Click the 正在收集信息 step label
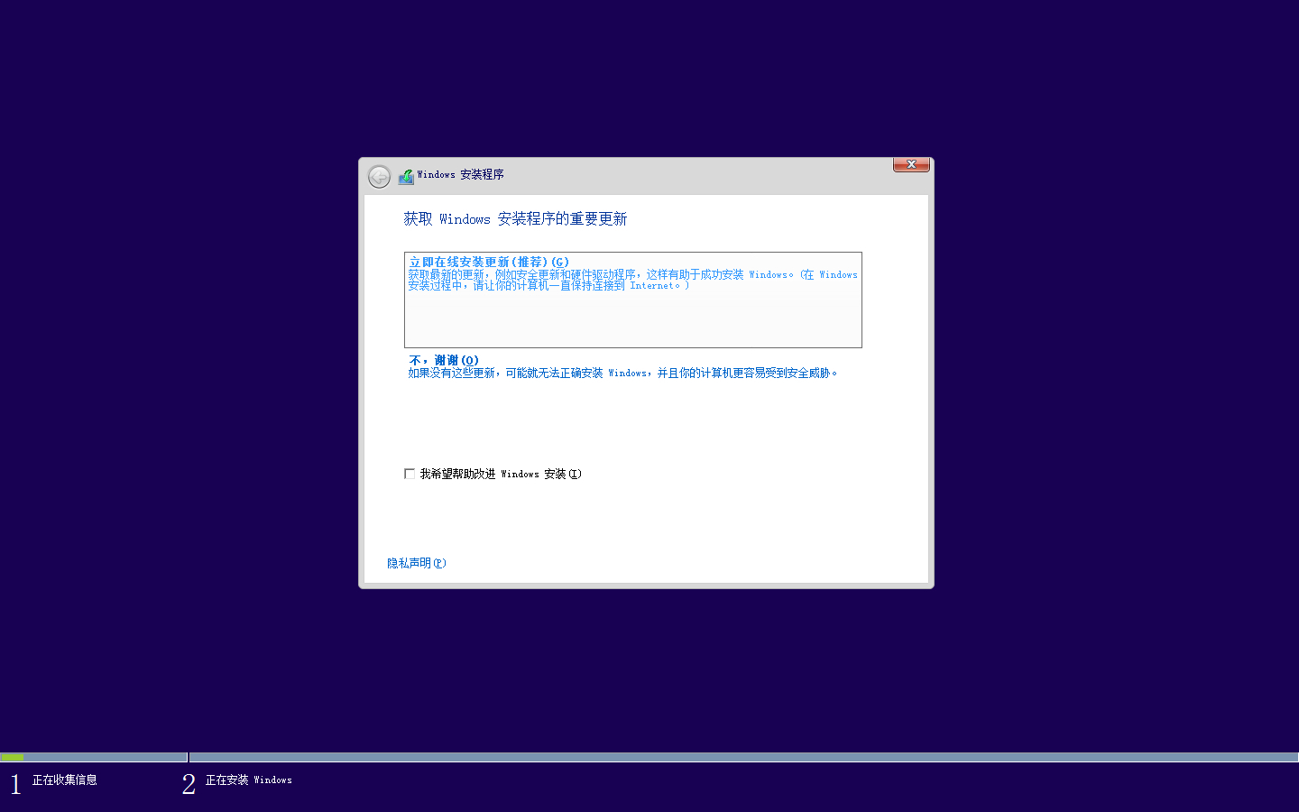The width and height of the screenshot is (1299, 812). tap(65, 780)
